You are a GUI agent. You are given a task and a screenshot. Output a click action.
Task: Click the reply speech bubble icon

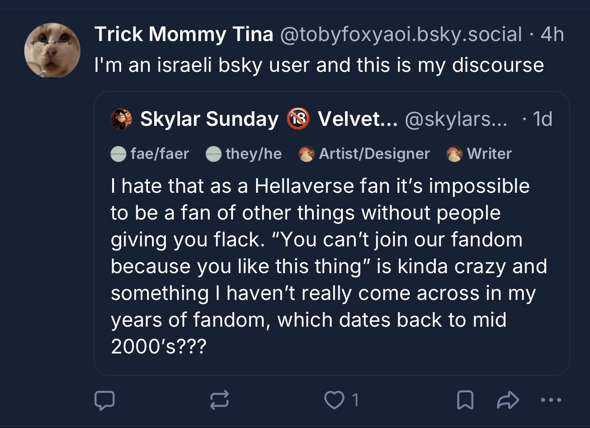point(105,400)
